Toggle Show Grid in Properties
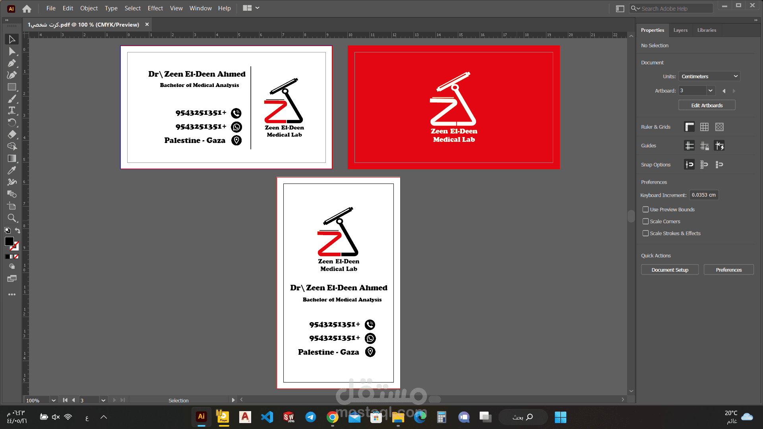 click(704, 127)
